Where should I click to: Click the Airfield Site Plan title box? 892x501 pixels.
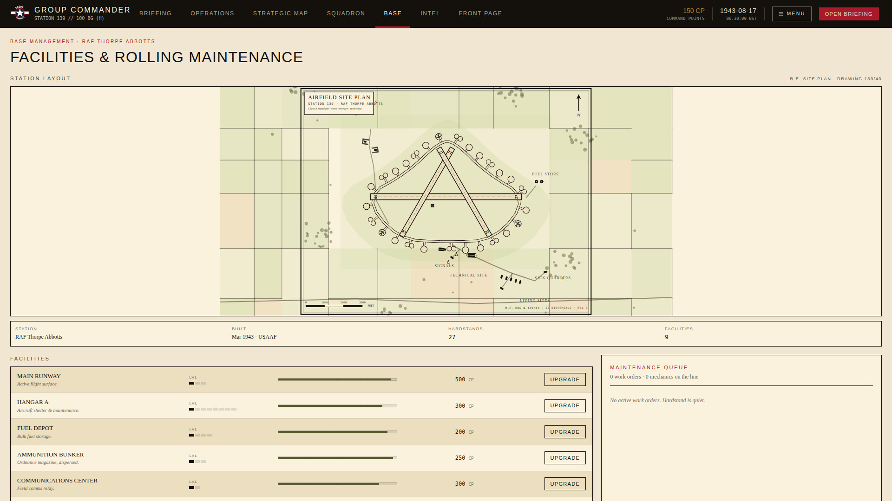(x=339, y=103)
